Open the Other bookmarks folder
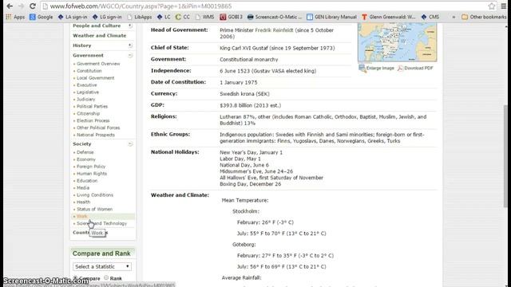 (x=484, y=17)
